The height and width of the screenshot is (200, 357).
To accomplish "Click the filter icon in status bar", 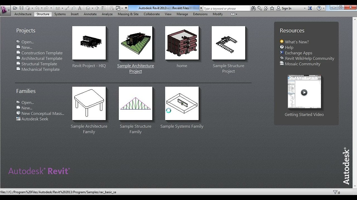I will tap(335, 192).
